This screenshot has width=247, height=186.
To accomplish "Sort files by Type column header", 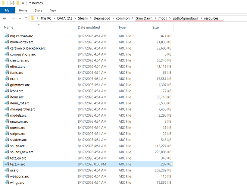I will point(122,27).
